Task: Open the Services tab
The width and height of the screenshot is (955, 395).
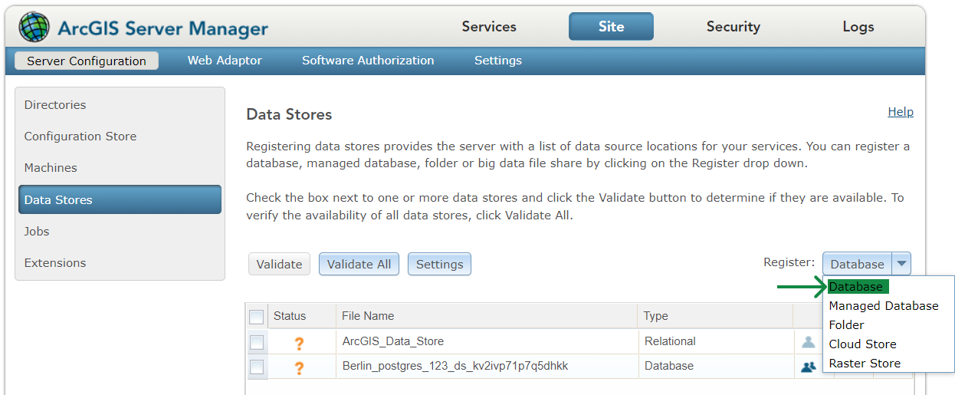Action: (489, 27)
